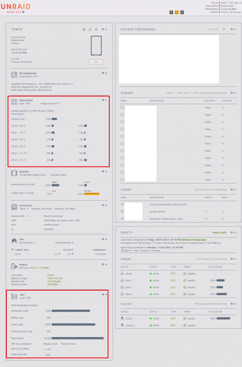The width and height of the screenshot is (242, 367).
Task: Collapse the Processor section
Action: coord(106,100)
